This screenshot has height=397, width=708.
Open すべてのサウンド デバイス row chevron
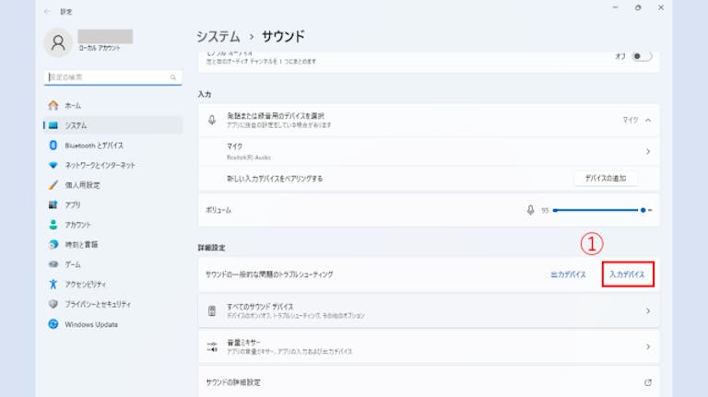(x=648, y=310)
